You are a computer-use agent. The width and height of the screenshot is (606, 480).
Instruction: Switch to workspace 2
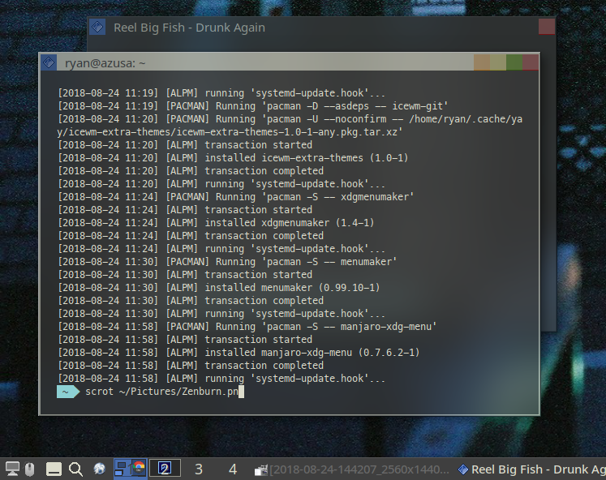point(165,469)
